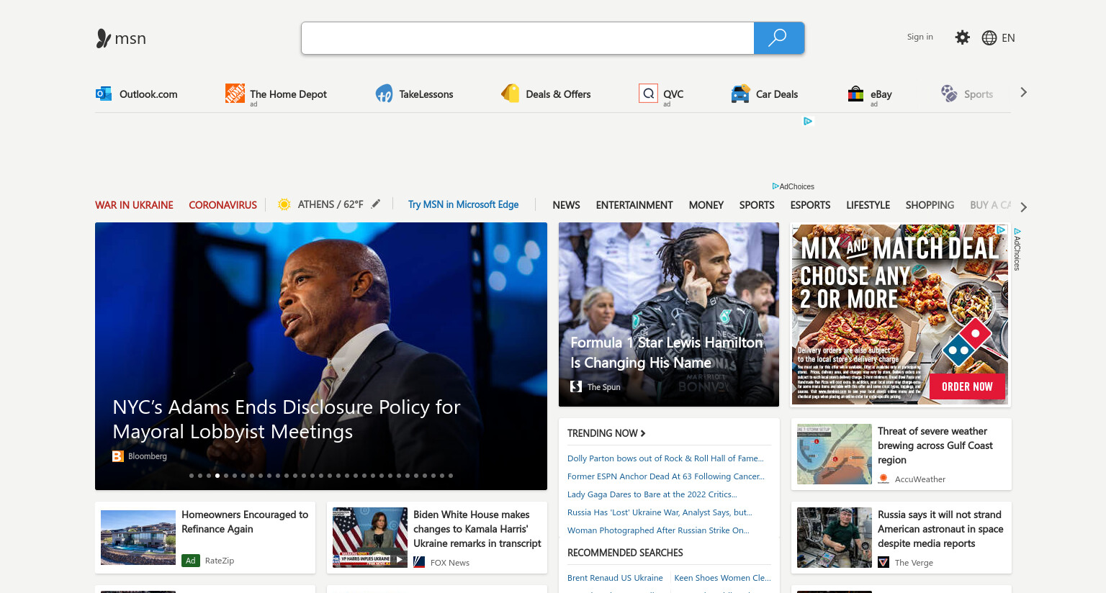This screenshot has width=1106, height=593.
Task: Open Lady Gaga trending story
Action: coord(652,494)
